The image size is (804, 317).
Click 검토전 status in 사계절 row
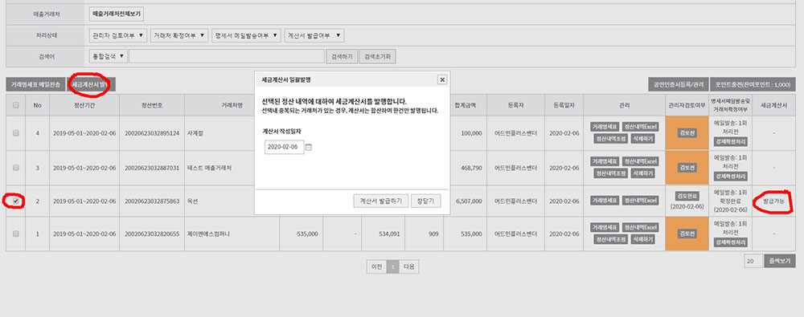pos(687,132)
